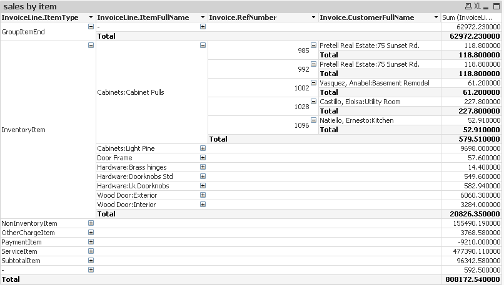This screenshot has width=504, height=285.
Task: Click Cabinet Pulls total 579.510000
Action: [x=480, y=139]
